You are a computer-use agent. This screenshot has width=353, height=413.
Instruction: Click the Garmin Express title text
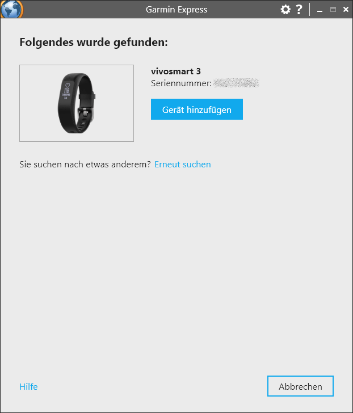pyautogui.click(x=176, y=10)
